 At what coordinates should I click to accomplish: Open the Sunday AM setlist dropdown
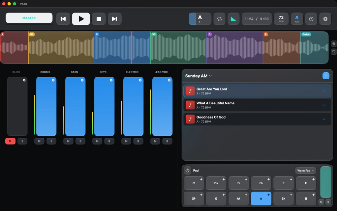(198, 76)
